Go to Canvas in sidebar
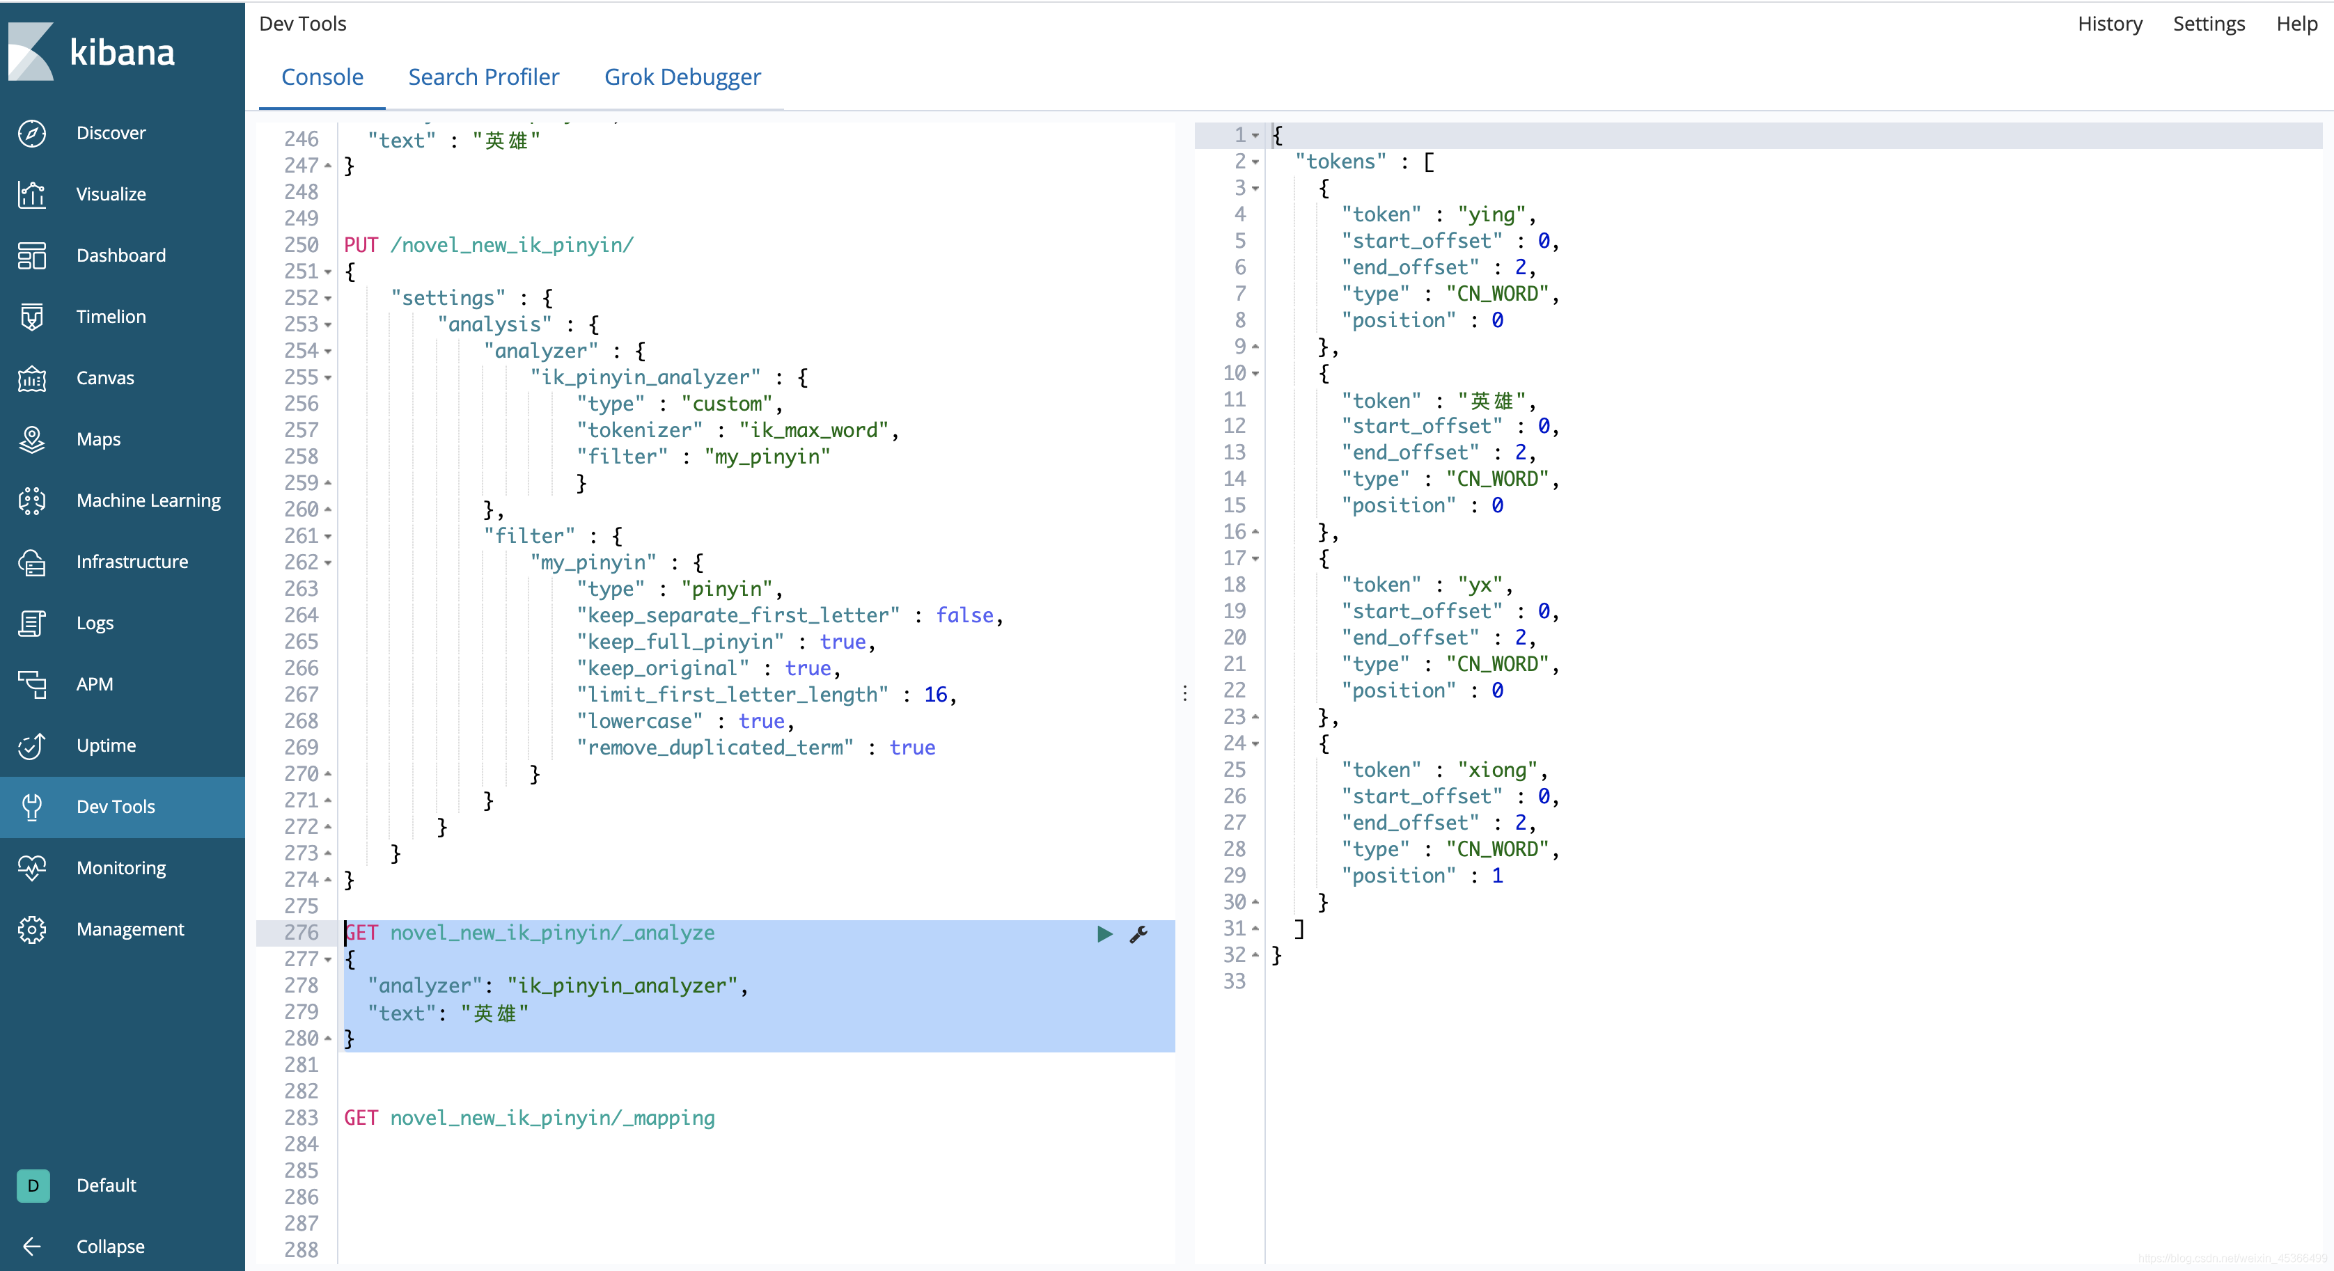This screenshot has width=2334, height=1271. [104, 378]
